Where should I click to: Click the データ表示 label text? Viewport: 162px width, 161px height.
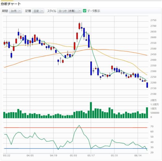[x=94, y=11]
